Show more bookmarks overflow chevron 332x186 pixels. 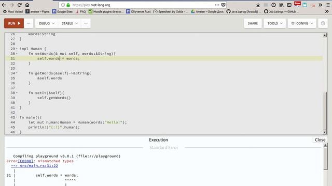(327, 11)
